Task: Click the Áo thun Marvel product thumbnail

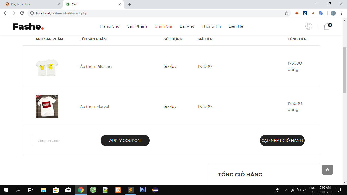Action: [47, 107]
